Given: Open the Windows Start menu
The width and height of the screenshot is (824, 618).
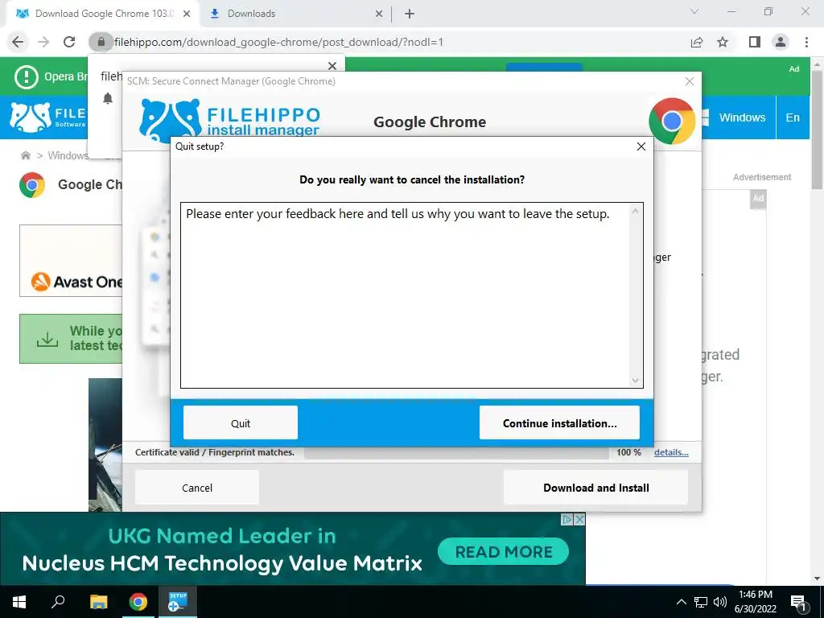Looking at the screenshot, I should click(19, 602).
